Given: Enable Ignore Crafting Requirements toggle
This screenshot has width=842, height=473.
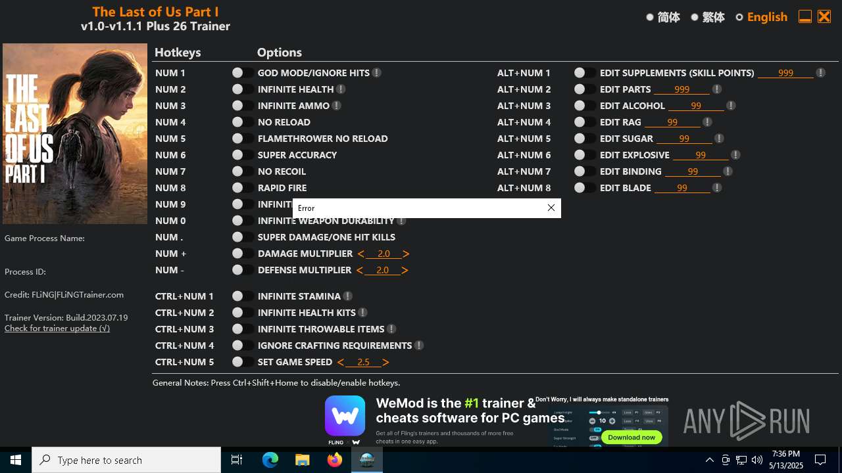Looking at the screenshot, I should [243, 346].
